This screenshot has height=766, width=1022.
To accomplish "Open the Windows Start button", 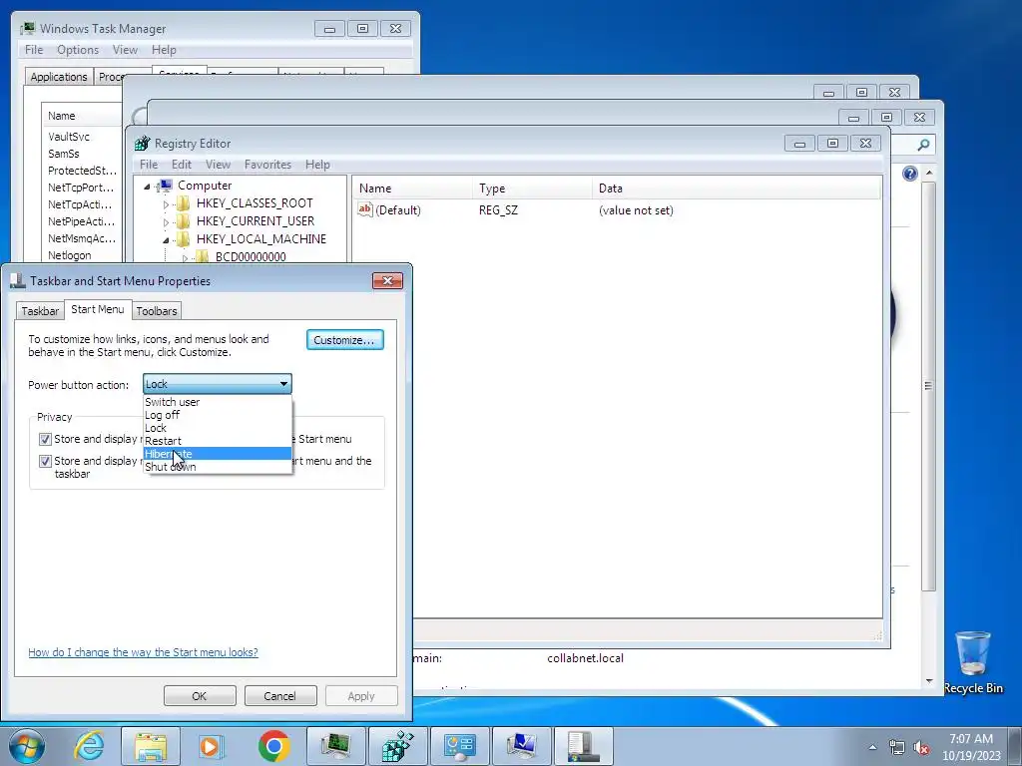I will click(27, 746).
